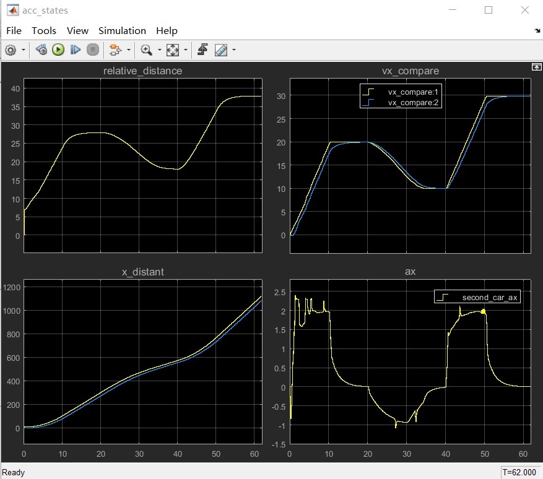This screenshot has height=479, width=543.
Task: Click the Step Forward button
Action: tap(76, 50)
